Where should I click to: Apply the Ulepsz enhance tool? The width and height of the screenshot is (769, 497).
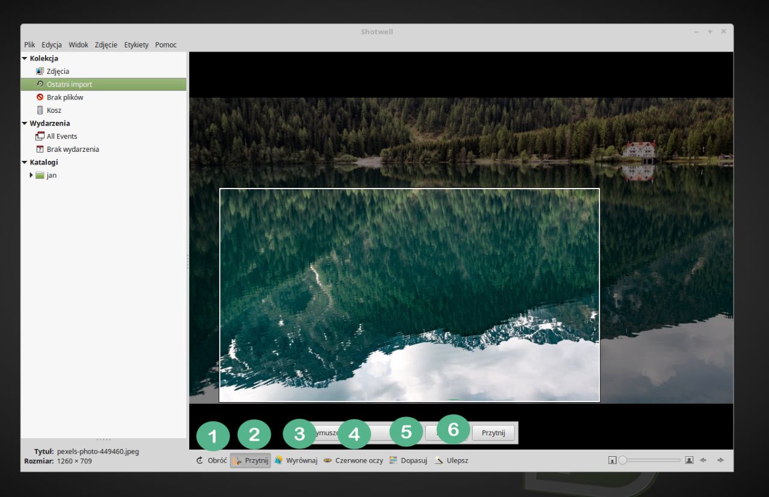[x=452, y=460]
